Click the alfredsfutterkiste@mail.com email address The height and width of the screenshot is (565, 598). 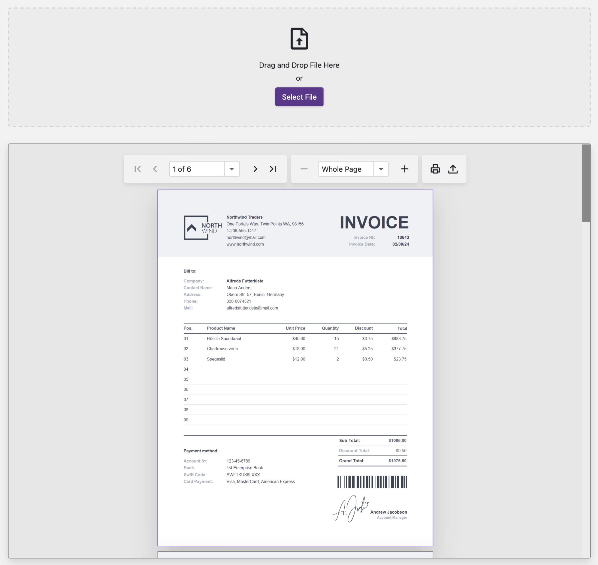[252, 308]
